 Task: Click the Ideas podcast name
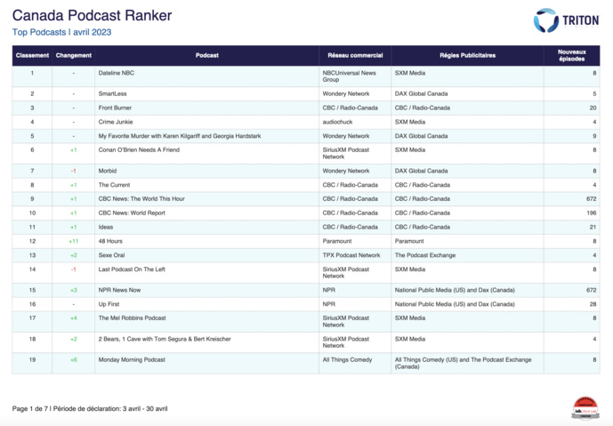pos(106,227)
